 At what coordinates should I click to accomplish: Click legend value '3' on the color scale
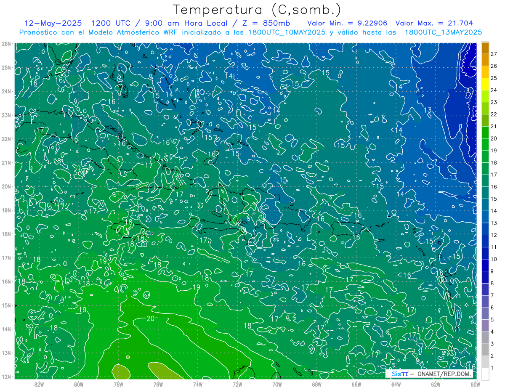click(x=492, y=343)
